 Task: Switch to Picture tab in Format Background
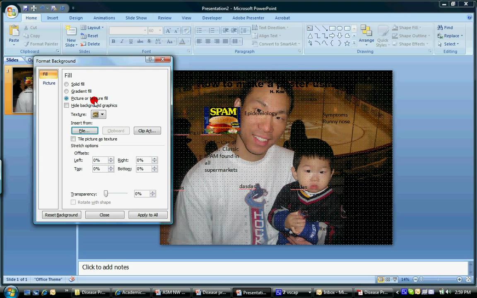(49, 83)
